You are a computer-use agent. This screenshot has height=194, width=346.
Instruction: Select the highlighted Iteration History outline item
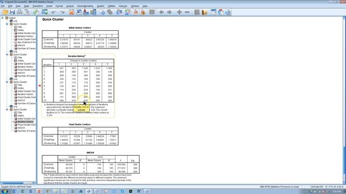[x=25, y=122]
